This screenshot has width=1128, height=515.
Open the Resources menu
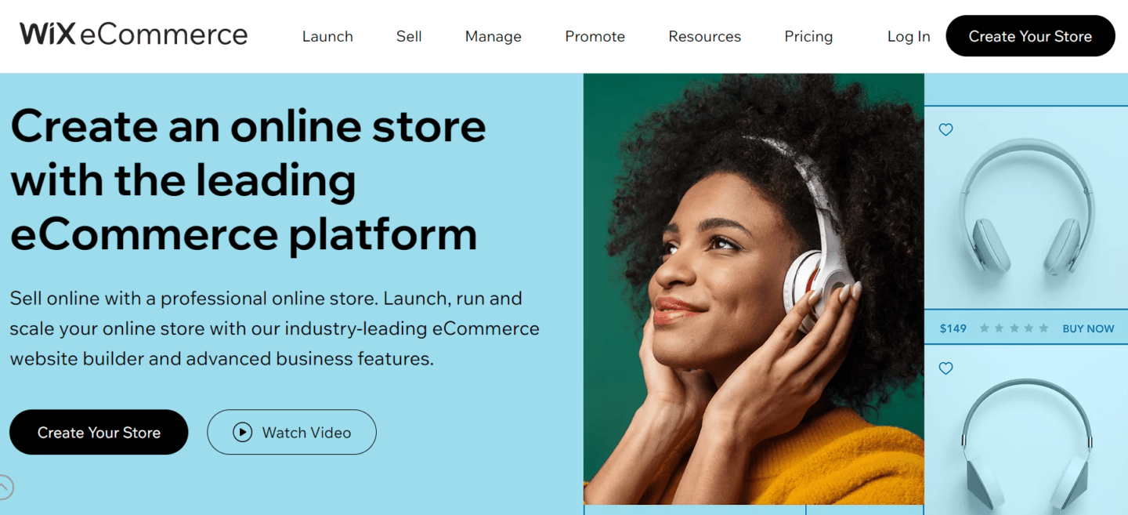click(x=705, y=36)
